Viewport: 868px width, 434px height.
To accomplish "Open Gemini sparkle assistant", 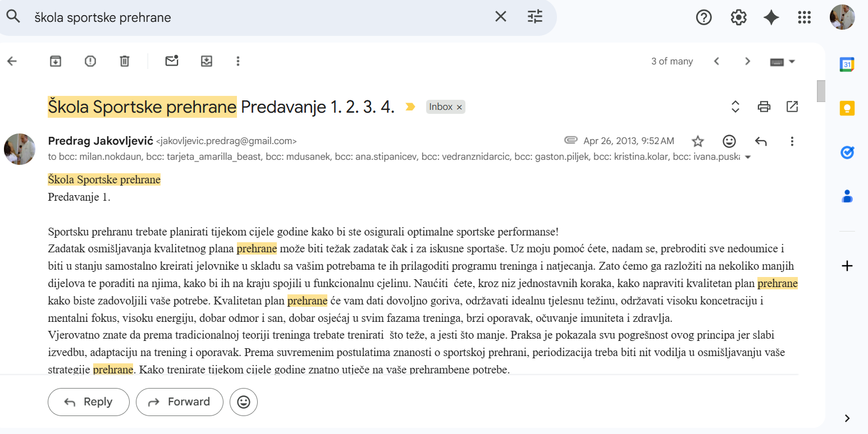I will pyautogui.click(x=771, y=17).
